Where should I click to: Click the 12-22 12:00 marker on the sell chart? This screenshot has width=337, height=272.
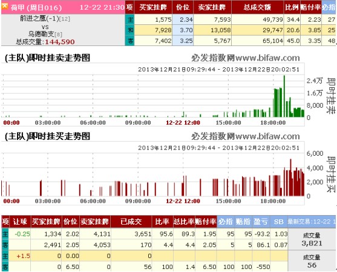click(183, 123)
